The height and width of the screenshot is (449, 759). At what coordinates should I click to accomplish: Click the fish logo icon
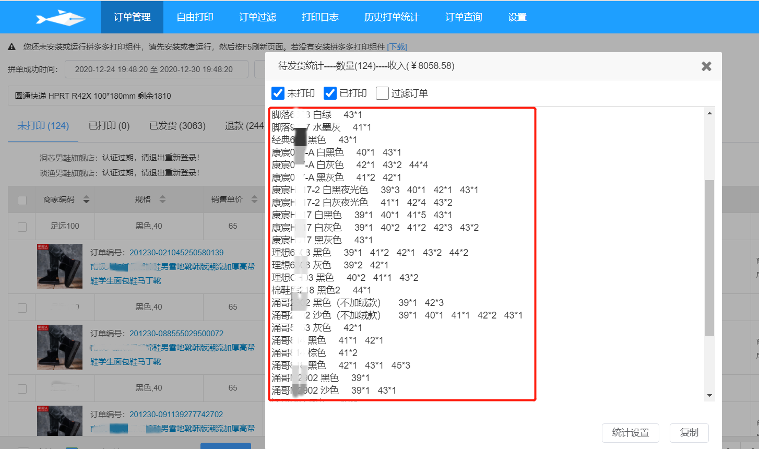(60, 18)
